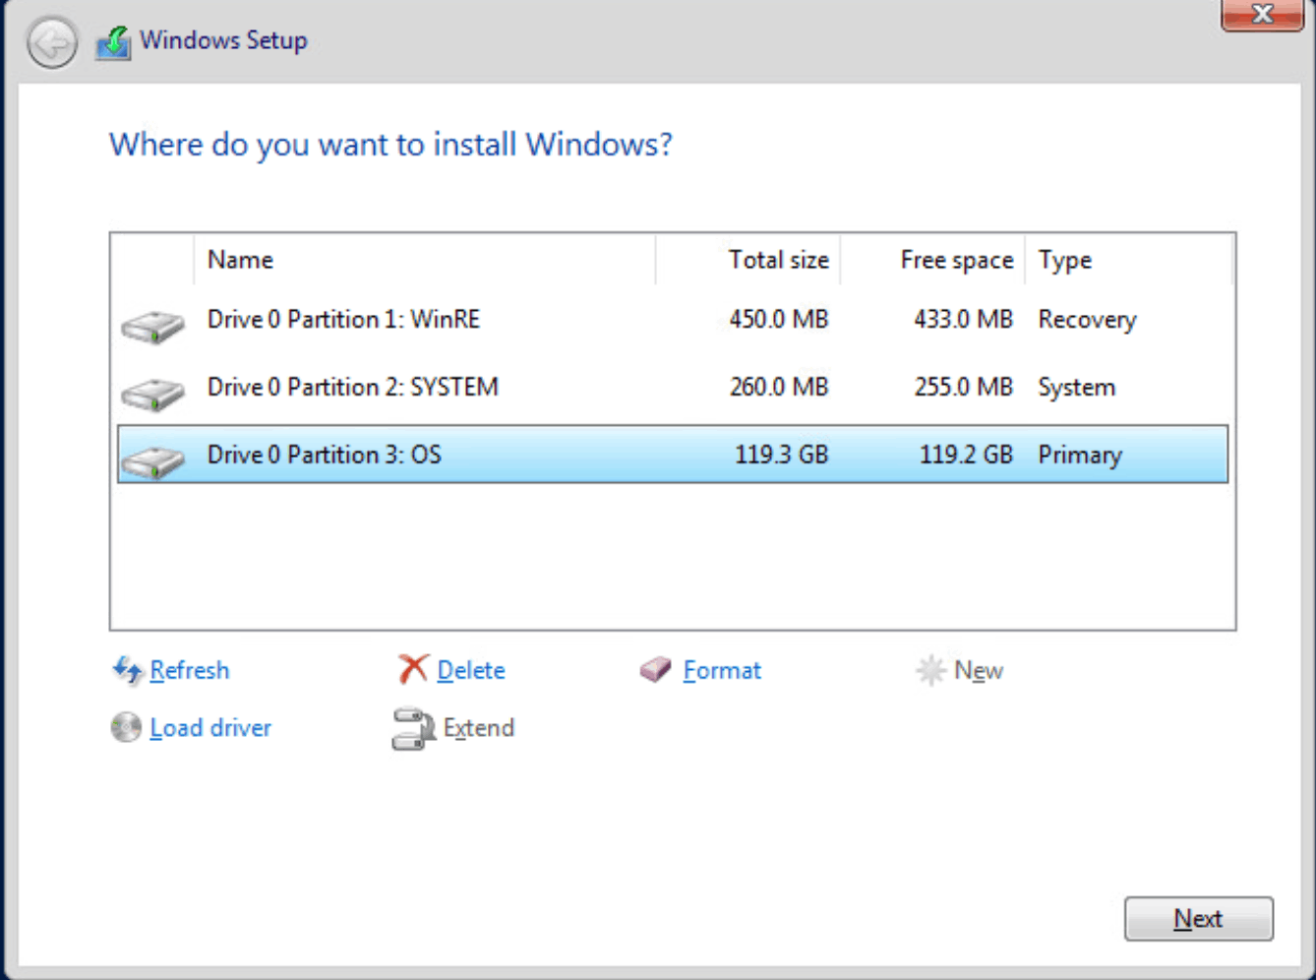The height and width of the screenshot is (980, 1316).
Task: Click the eraser Format icon
Action: [x=655, y=670]
